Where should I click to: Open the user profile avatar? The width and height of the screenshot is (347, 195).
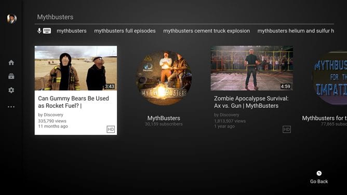coord(12,19)
